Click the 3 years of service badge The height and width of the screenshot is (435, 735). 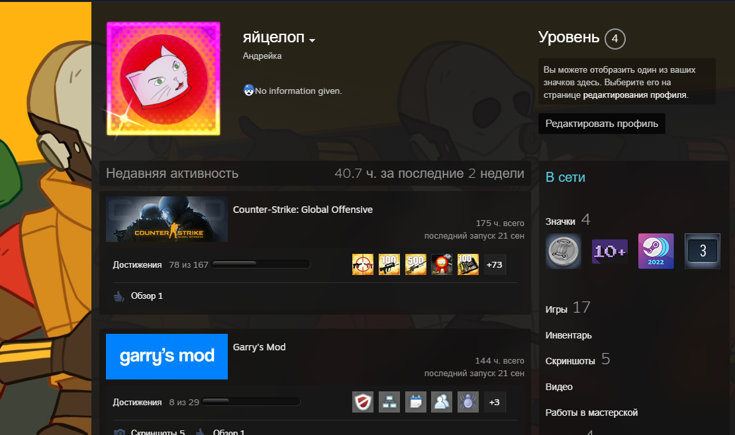click(702, 251)
